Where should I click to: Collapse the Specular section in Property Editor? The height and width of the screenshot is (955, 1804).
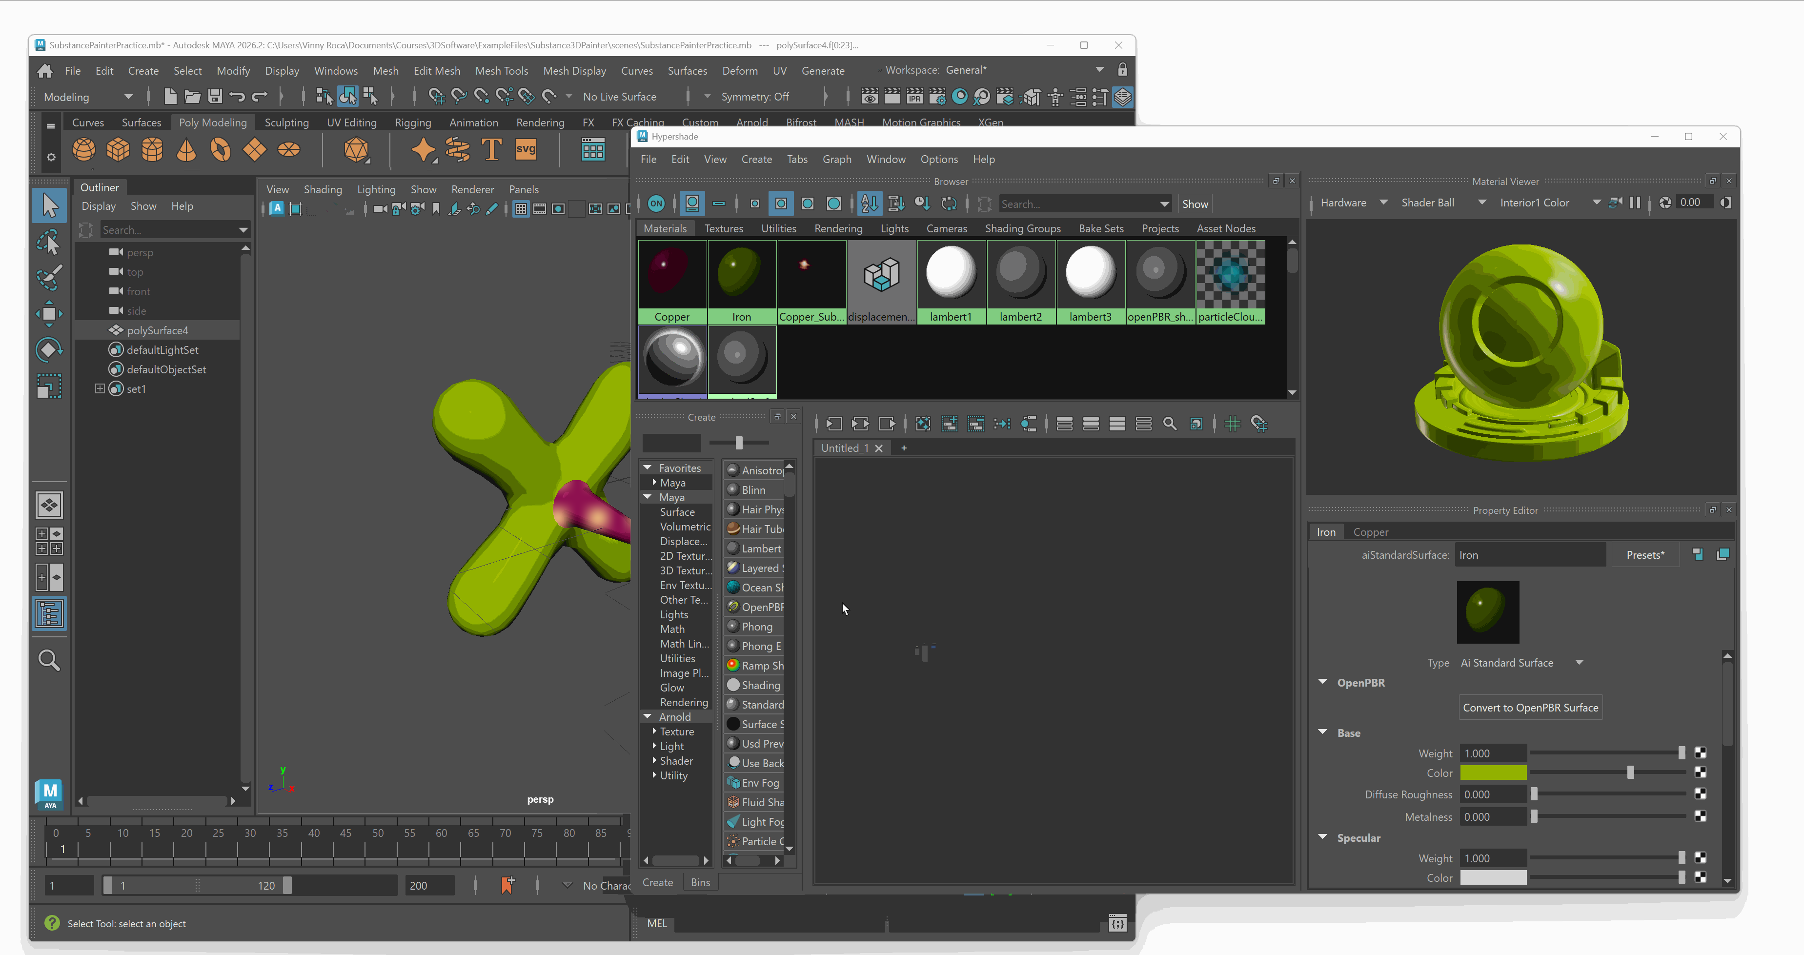click(1323, 837)
